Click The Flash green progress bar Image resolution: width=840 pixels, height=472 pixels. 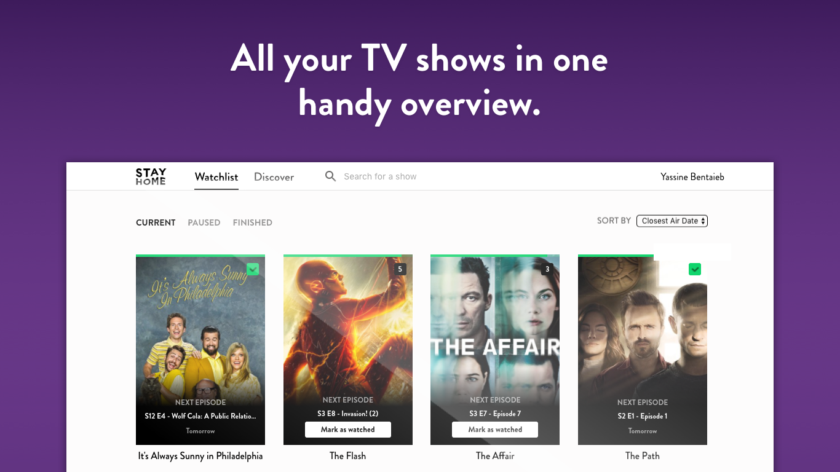(343, 256)
